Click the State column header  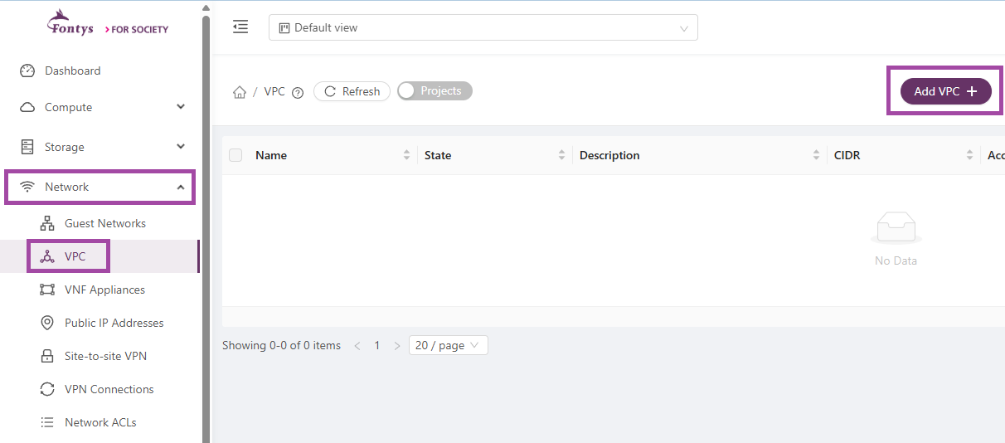tap(438, 155)
